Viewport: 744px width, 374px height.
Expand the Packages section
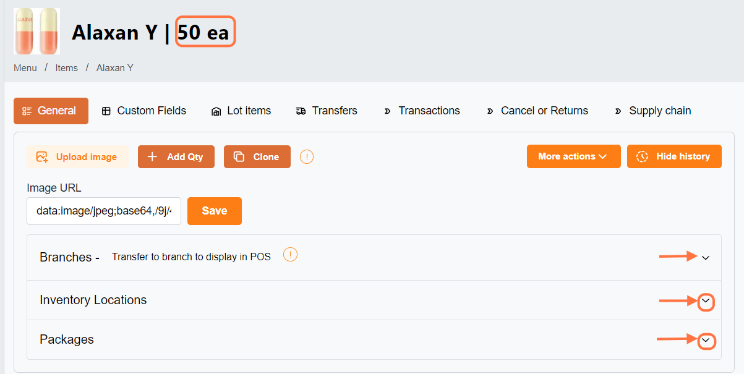tap(706, 341)
